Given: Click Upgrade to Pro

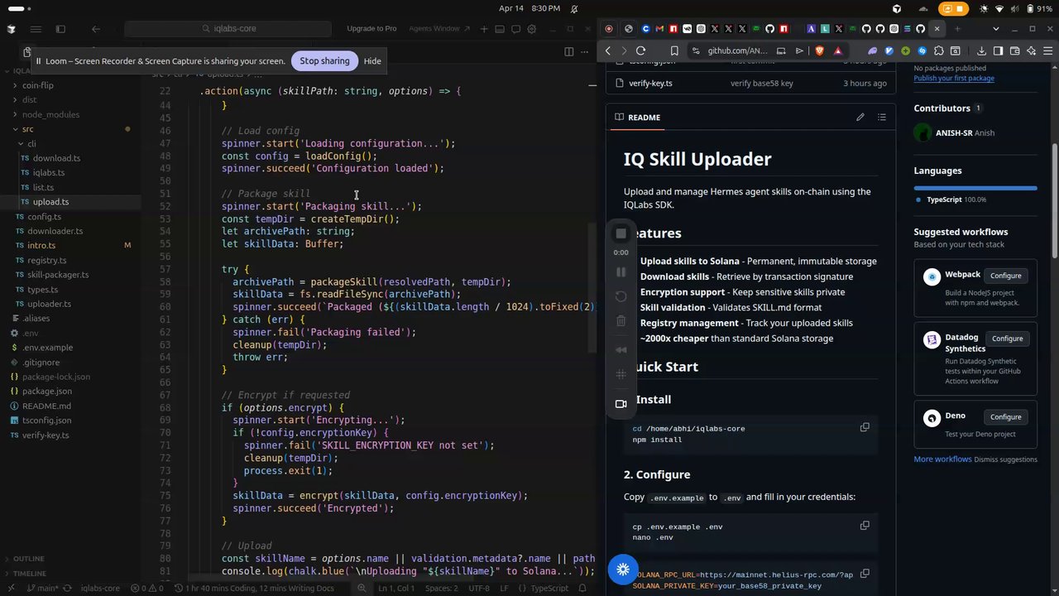Looking at the screenshot, I should click(x=371, y=29).
